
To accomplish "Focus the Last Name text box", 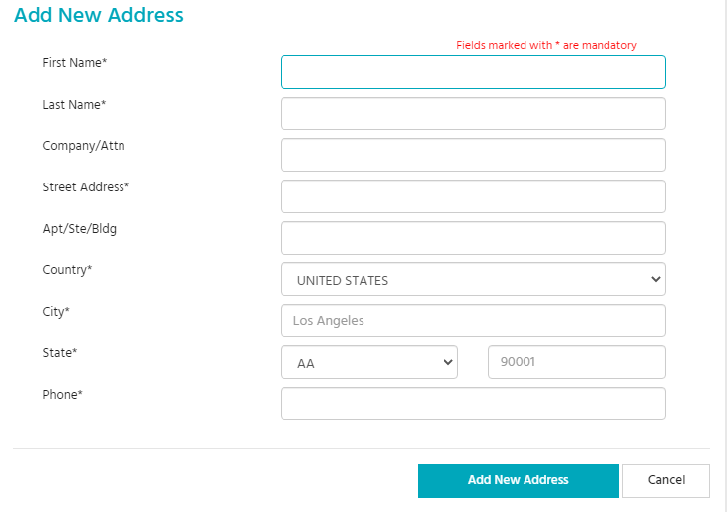I will 472,113.
